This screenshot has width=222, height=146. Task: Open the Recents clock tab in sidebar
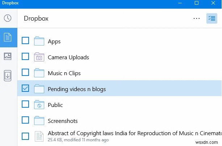pos(8,18)
